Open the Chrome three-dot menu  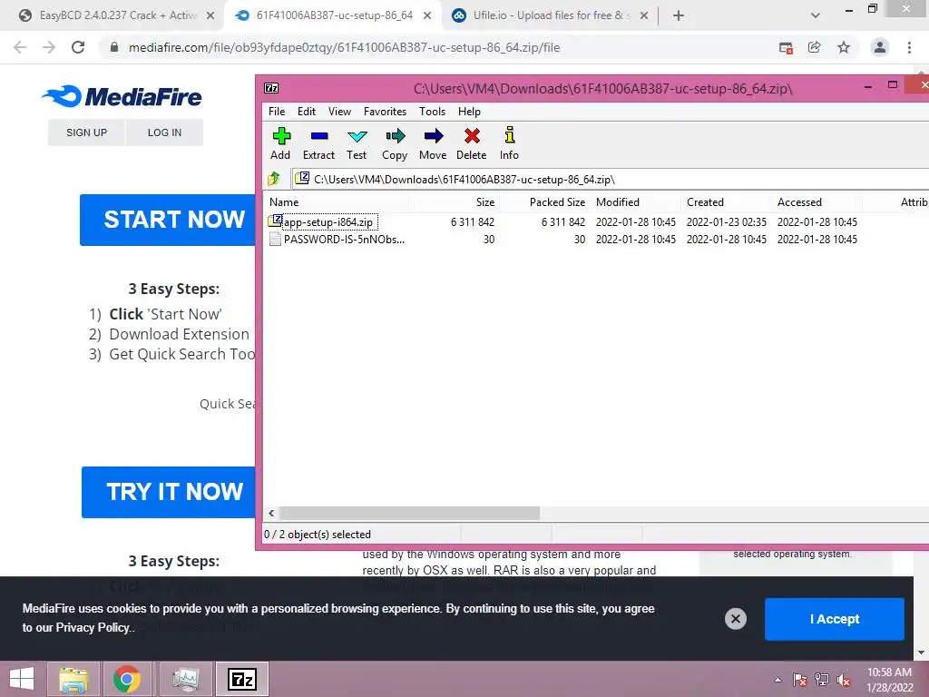click(x=909, y=47)
